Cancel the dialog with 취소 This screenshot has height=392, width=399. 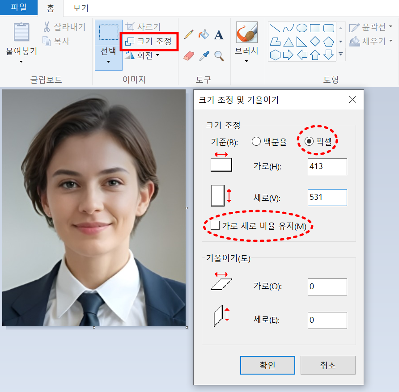[x=328, y=365]
